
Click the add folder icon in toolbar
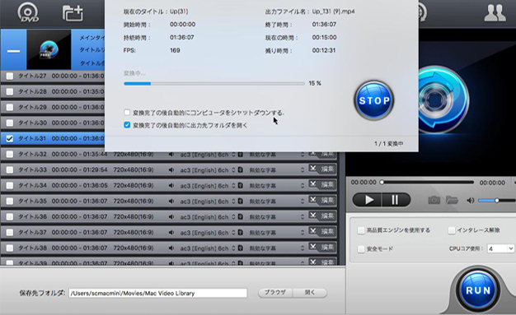(73, 13)
